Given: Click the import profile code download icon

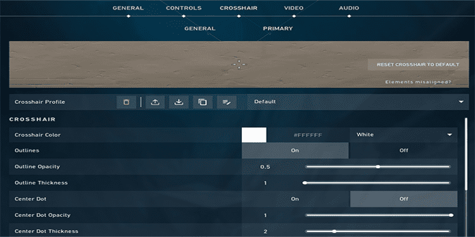Looking at the screenshot, I should coord(179,102).
